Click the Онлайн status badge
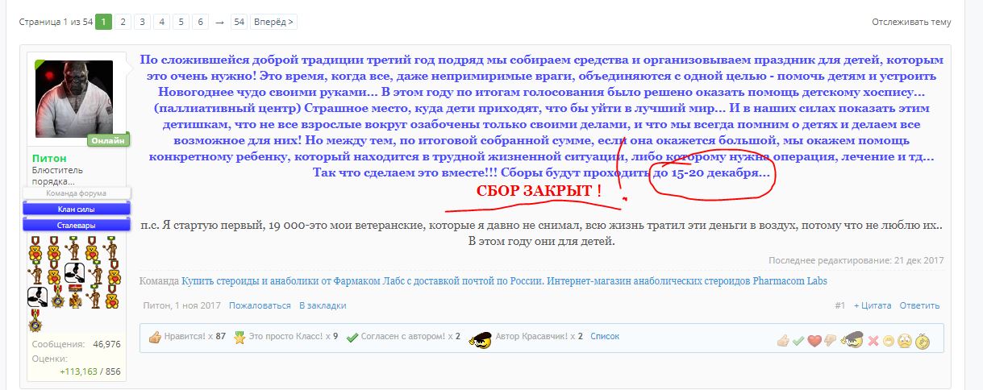The width and height of the screenshot is (983, 390). pos(109,140)
